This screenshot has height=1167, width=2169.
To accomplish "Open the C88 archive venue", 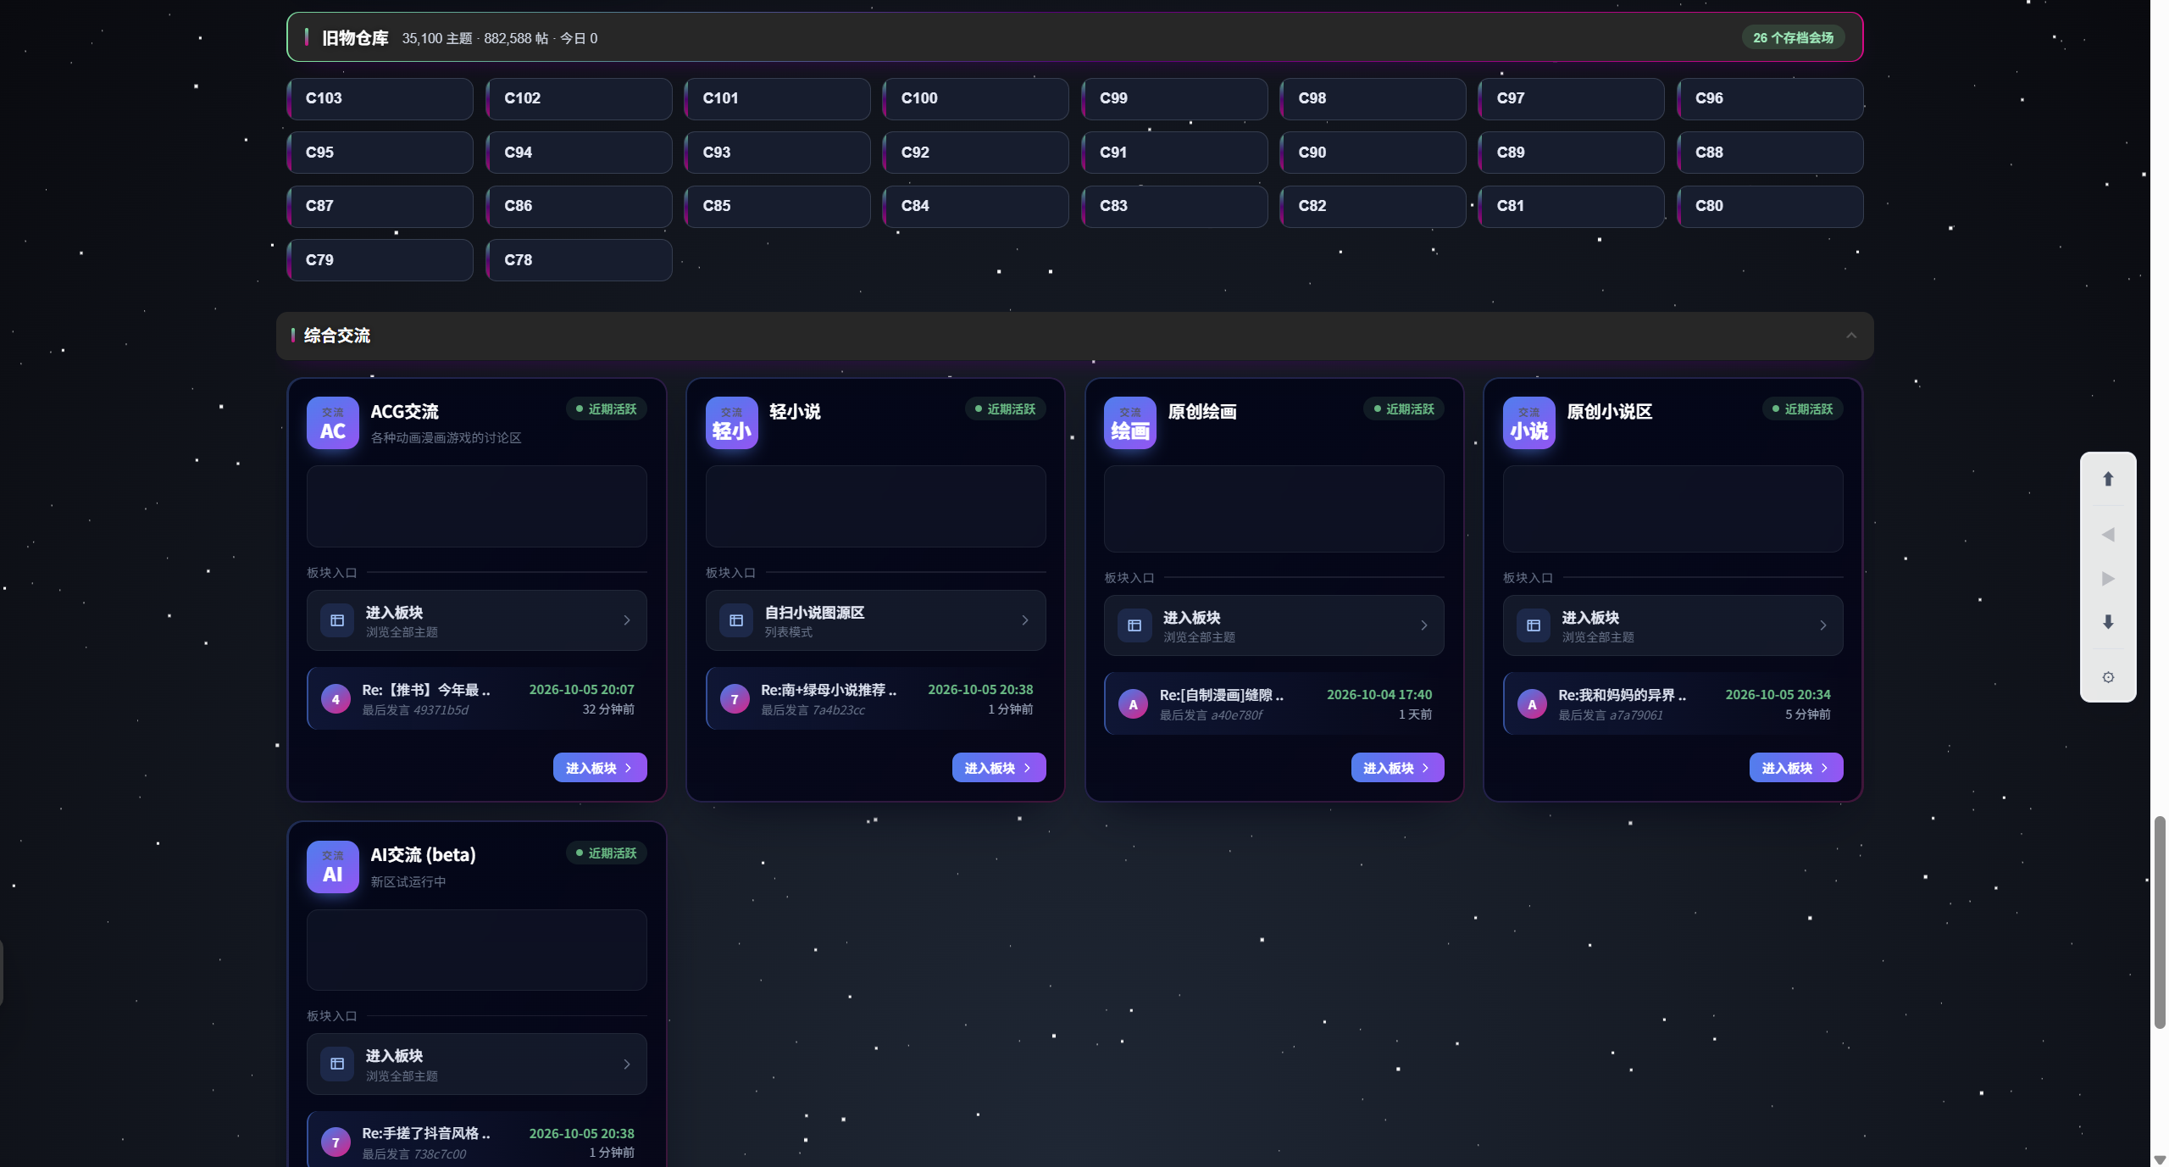I will [x=1770, y=153].
